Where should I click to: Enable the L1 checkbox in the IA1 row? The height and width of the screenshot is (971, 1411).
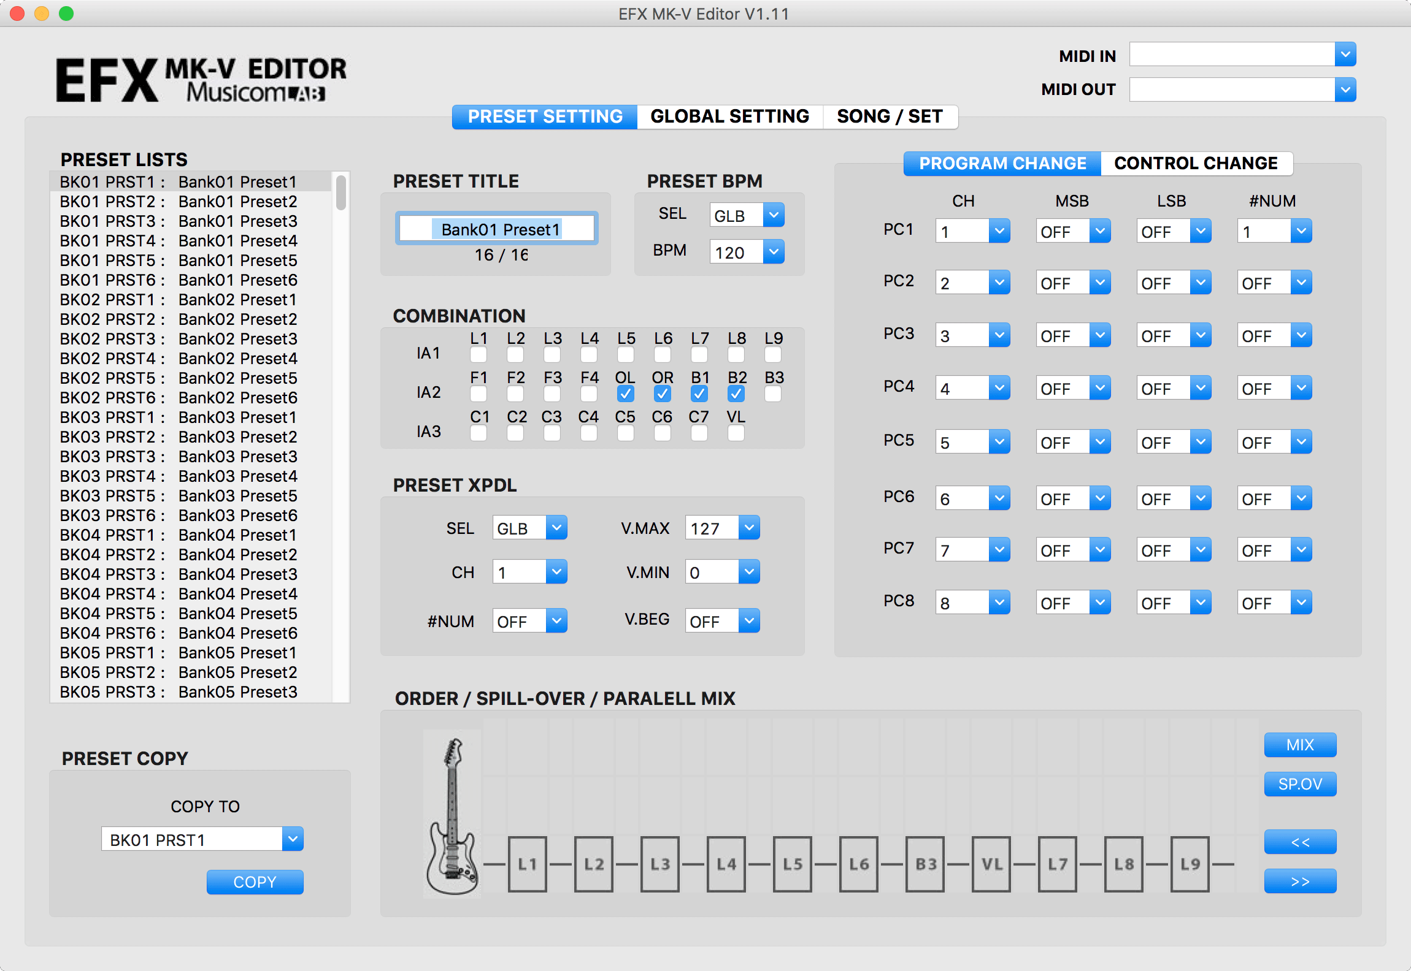479,354
